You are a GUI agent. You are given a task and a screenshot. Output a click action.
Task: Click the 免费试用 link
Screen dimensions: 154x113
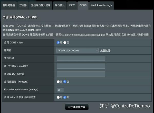click(105, 50)
